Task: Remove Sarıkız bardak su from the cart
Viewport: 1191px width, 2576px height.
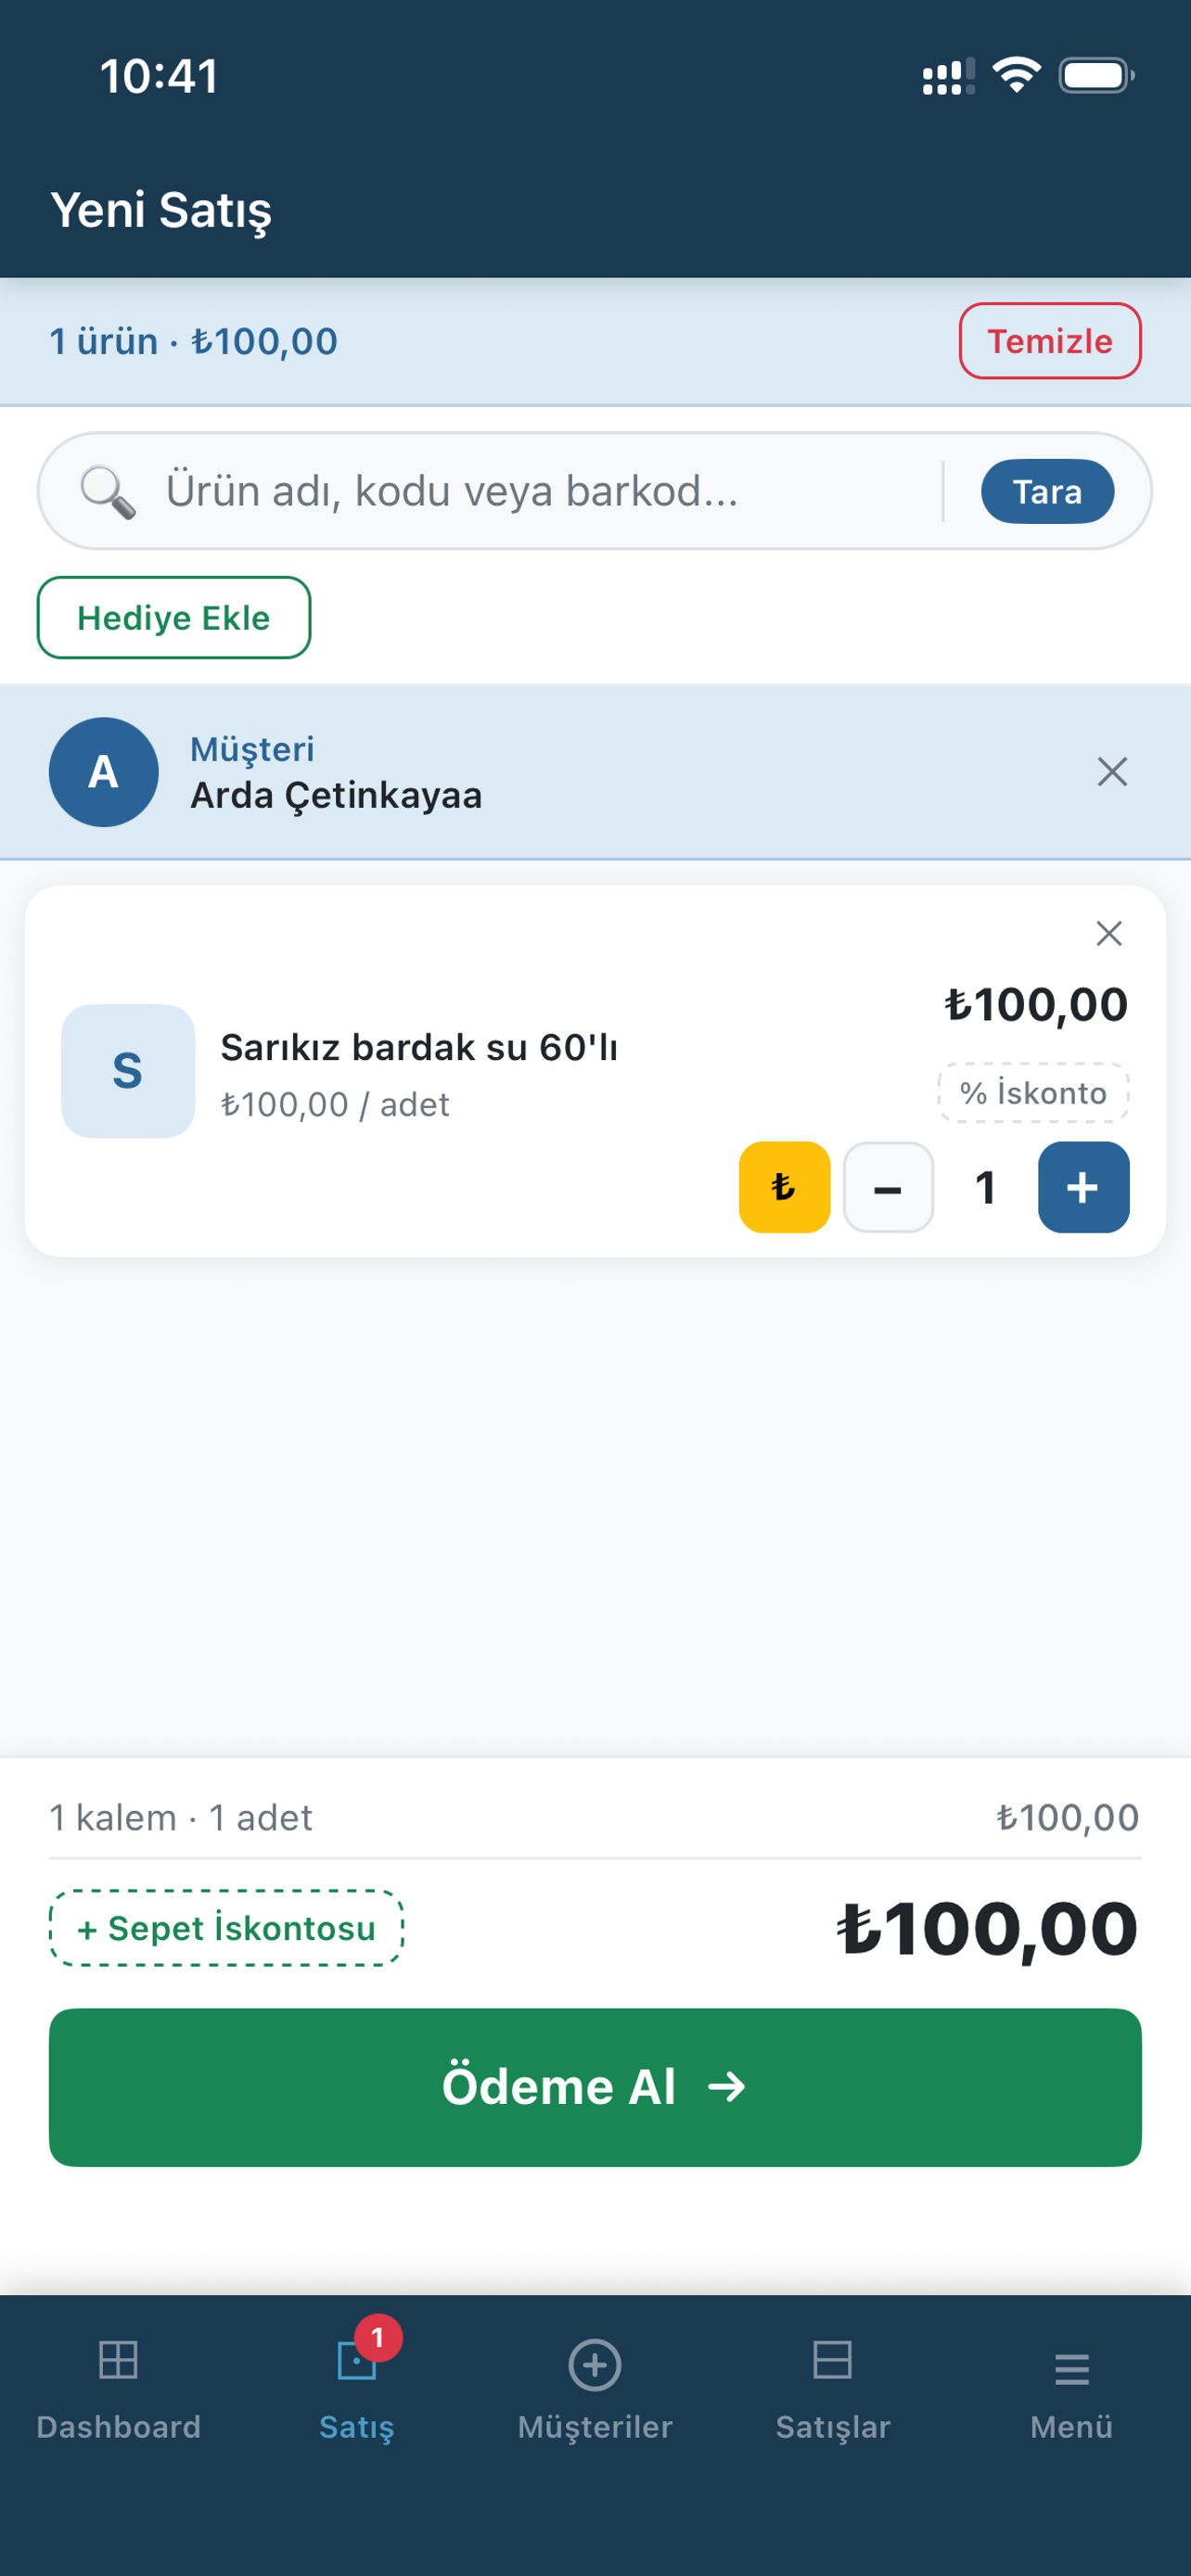Action: pyautogui.click(x=1108, y=934)
